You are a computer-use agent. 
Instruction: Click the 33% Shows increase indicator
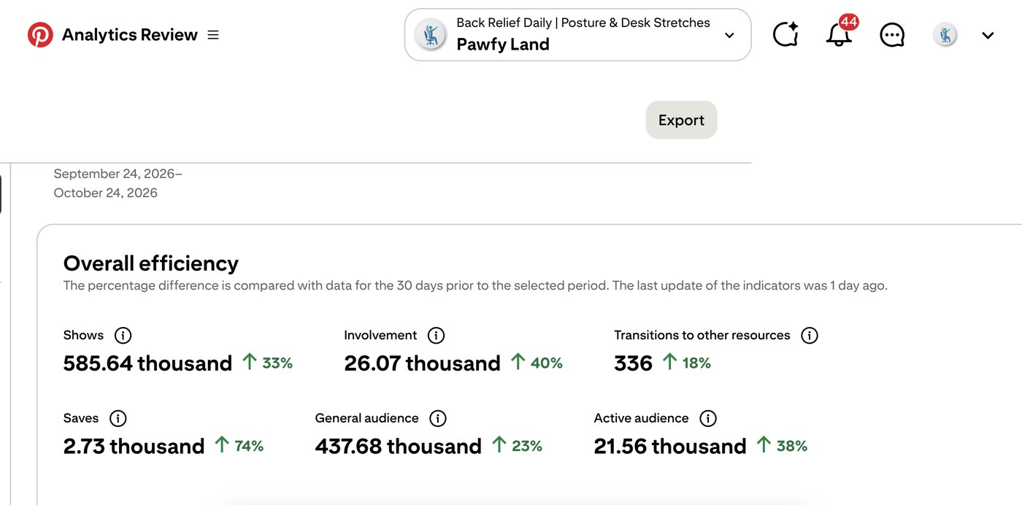pos(267,363)
